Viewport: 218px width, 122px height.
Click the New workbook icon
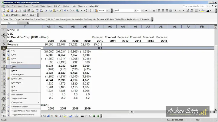[x=4, y=11]
